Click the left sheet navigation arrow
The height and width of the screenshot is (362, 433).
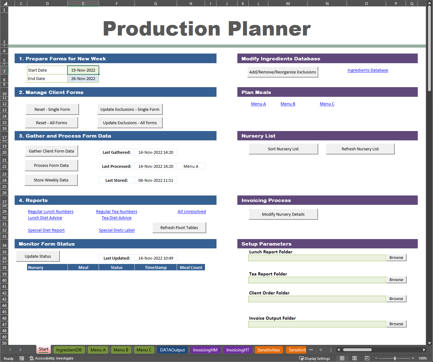[x=10, y=350]
